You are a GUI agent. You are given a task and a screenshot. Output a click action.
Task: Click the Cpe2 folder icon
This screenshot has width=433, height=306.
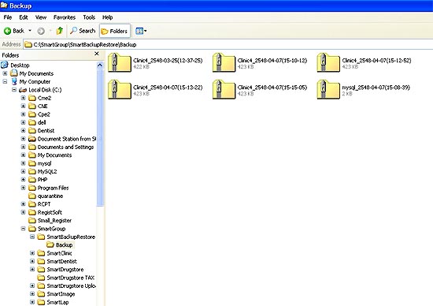pos(32,114)
